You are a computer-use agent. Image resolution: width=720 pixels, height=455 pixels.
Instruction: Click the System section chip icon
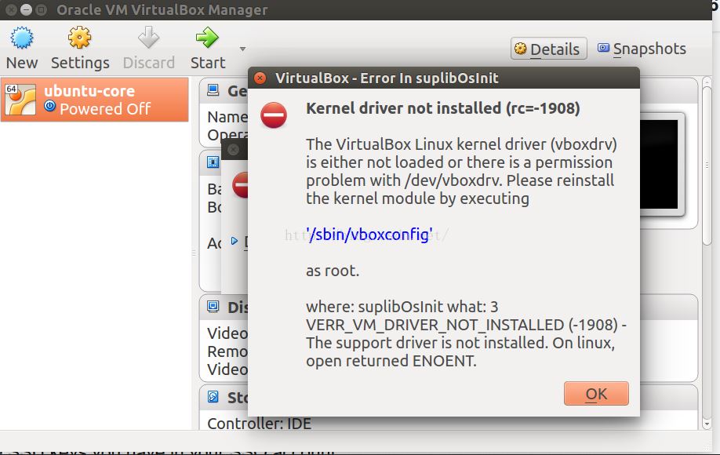pyautogui.click(x=213, y=162)
